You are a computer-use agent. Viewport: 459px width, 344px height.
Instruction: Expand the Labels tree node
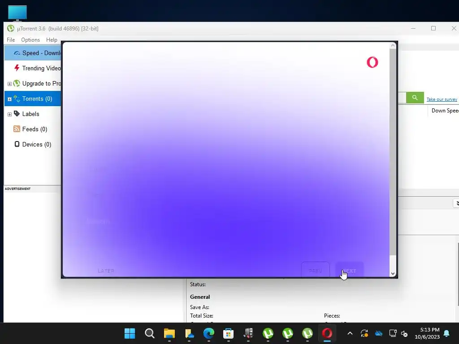pos(9,114)
